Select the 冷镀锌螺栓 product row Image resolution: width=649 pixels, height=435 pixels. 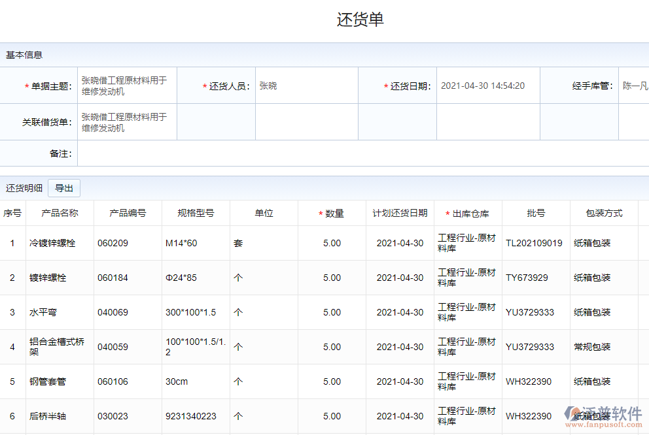tap(52, 243)
